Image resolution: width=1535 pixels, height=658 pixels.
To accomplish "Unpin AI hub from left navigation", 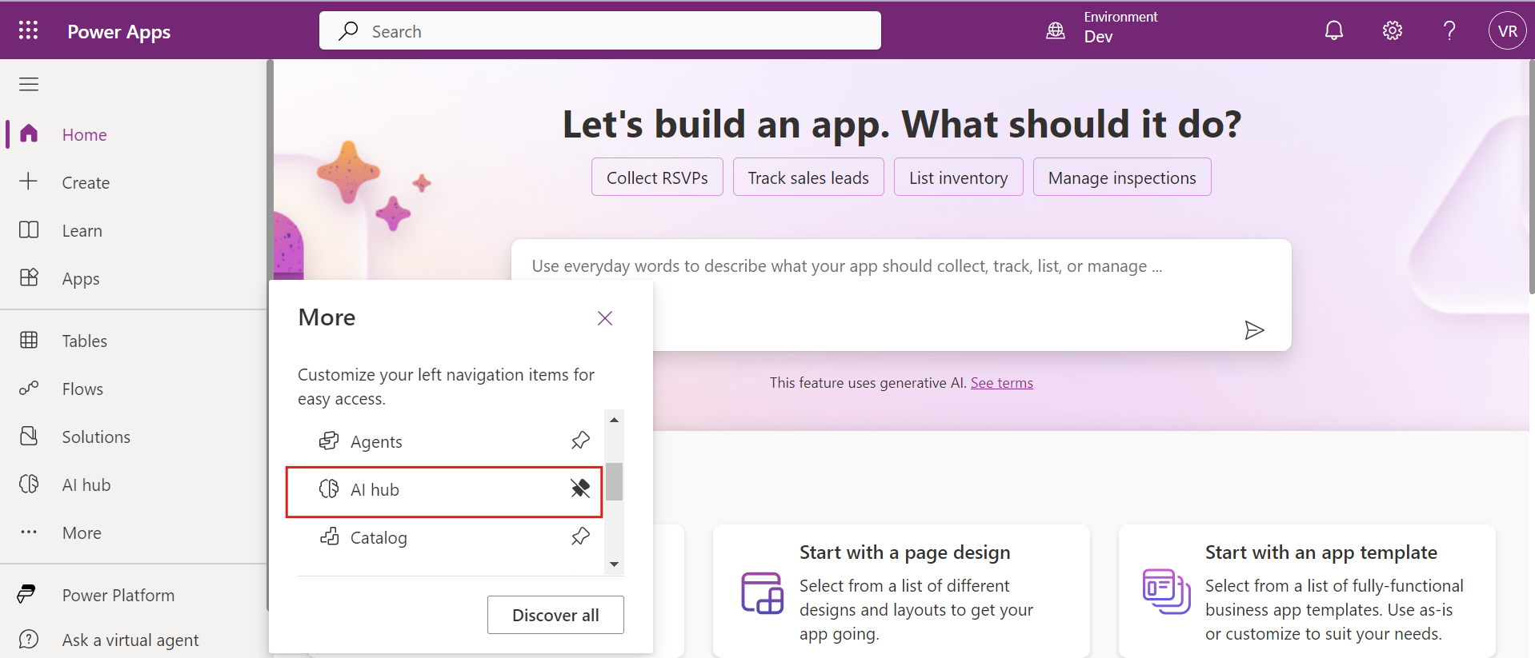I will (x=580, y=489).
